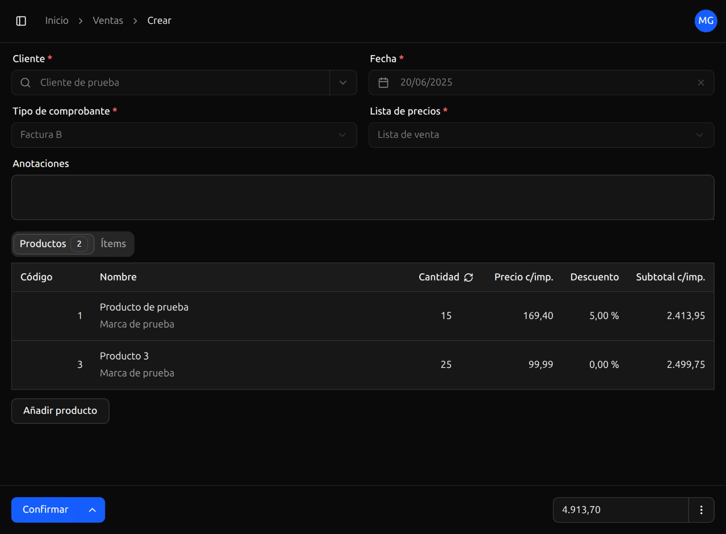This screenshot has width=726, height=534.
Task: Open the Lista de precios dropdown
Action: 541,135
